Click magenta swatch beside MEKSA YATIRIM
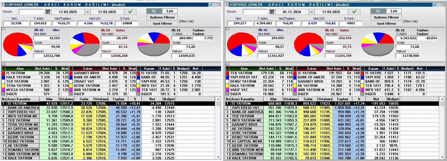The image size is (447, 161). click(x=3, y=90)
